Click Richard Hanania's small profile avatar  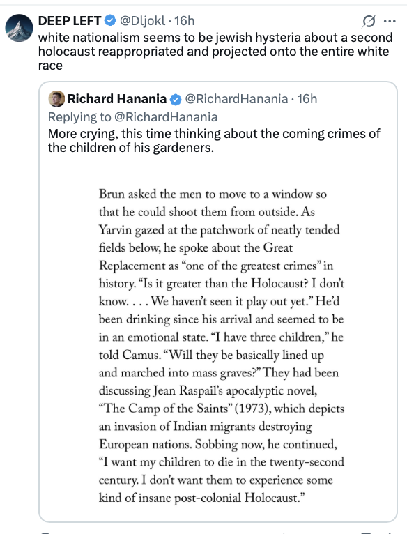tap(56, 99)
